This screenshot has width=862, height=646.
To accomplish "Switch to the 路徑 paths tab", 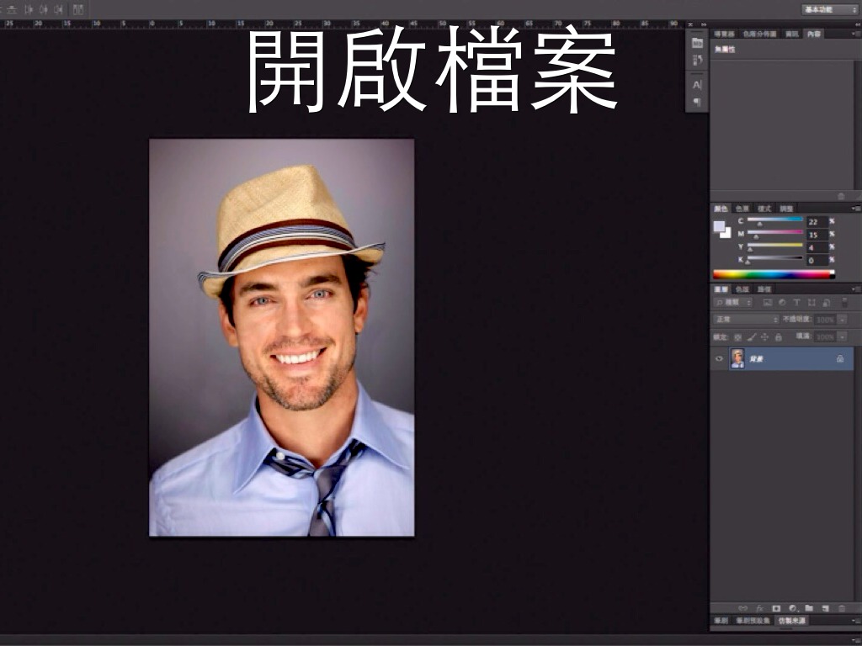I will (x=764, y=289).
